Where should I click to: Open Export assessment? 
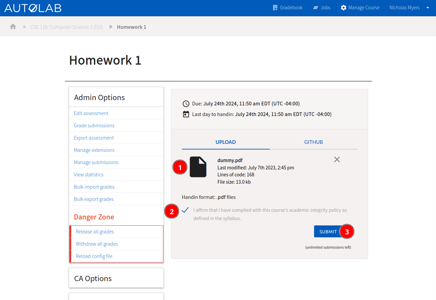[x=94, y=138]
